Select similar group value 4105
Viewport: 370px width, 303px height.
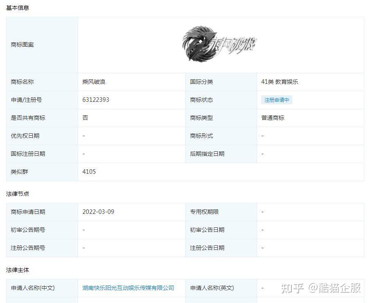pos(89,172)
